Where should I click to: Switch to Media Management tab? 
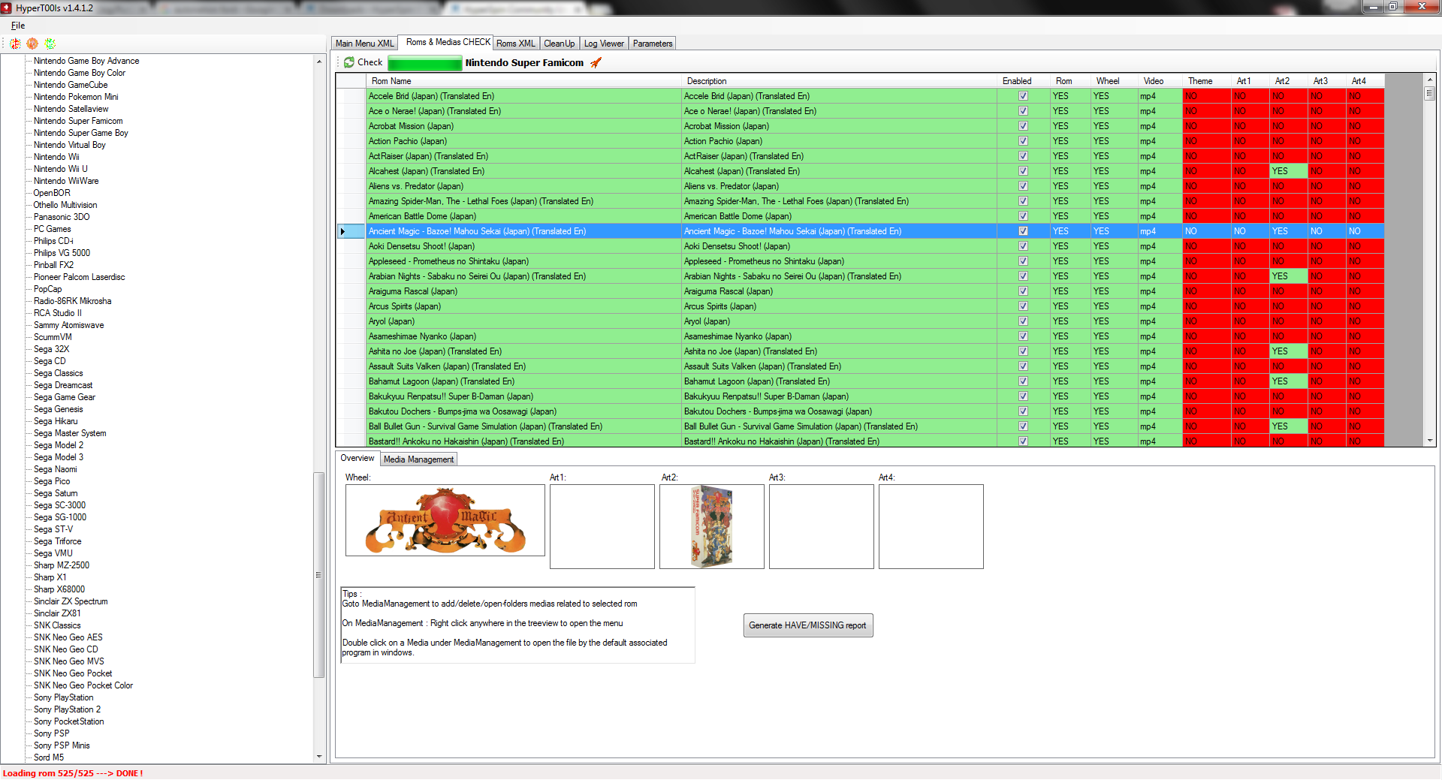pyautogui.click(x=418, y=459)
